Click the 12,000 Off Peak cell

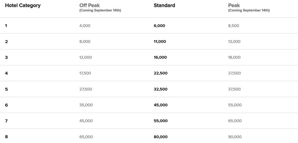pos(85,57)
